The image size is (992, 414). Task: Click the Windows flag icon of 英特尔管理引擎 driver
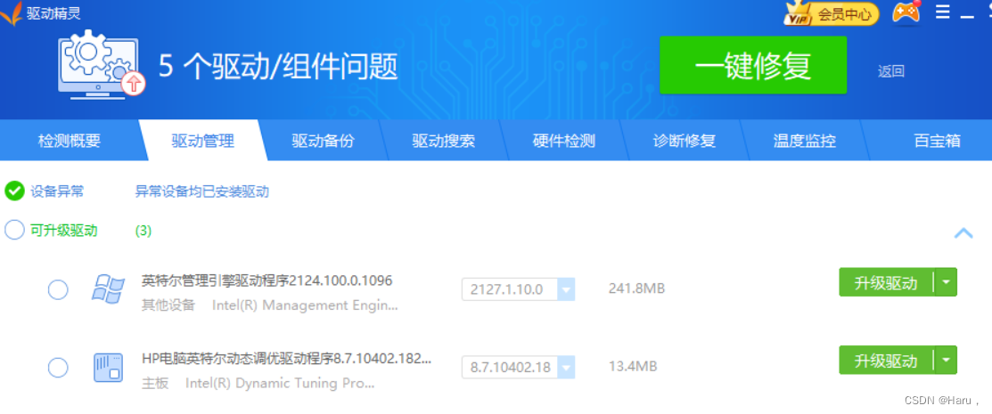(108, 289)
